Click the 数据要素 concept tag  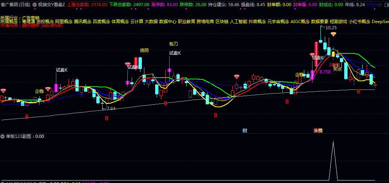click(320, 22)
